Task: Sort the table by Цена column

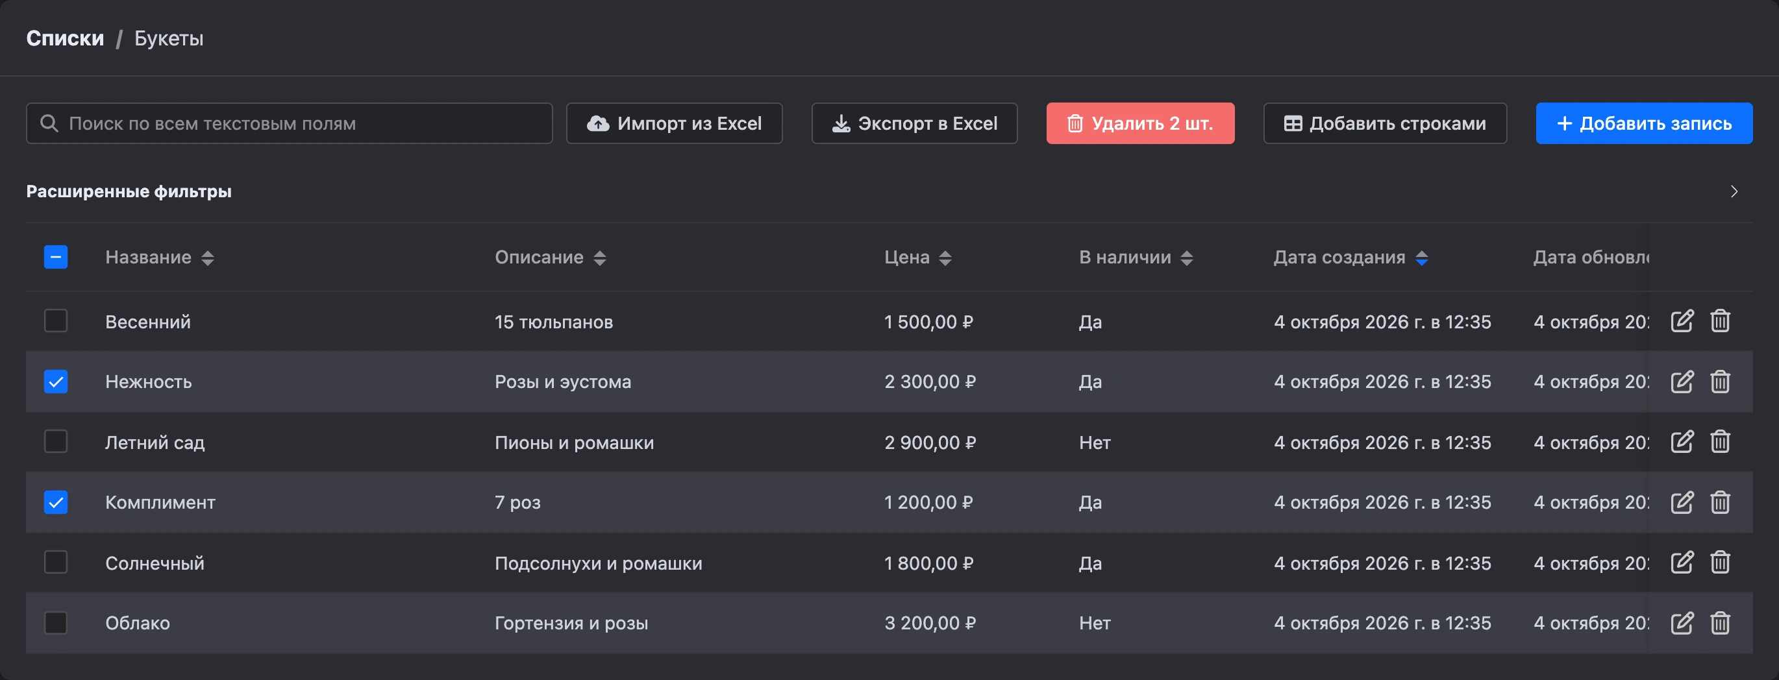Action: click(x=918, y=258)
